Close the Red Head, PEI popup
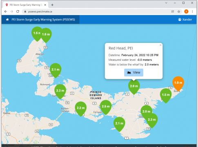The height and width of the screenshot is (147, 198). 160,45
